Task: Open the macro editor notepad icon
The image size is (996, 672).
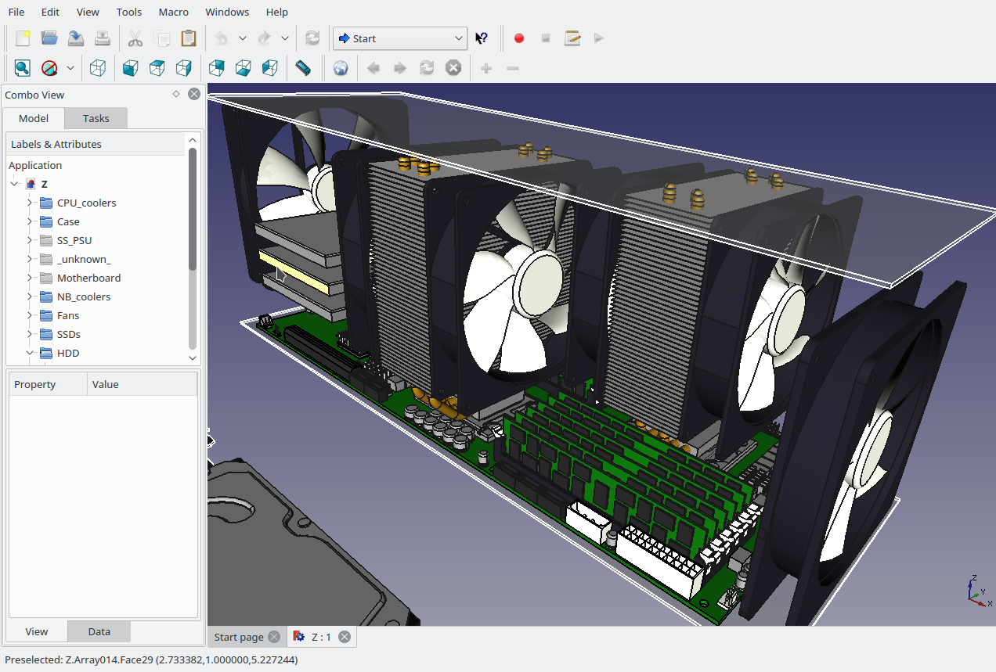Action: [572, 38]
